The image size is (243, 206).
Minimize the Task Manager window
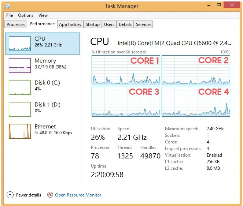point(209,5)
